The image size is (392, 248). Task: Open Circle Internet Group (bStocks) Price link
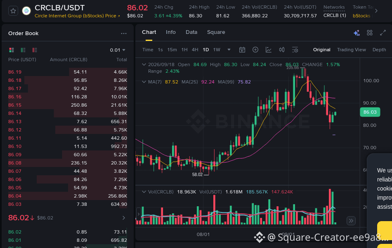click(77, 16)
